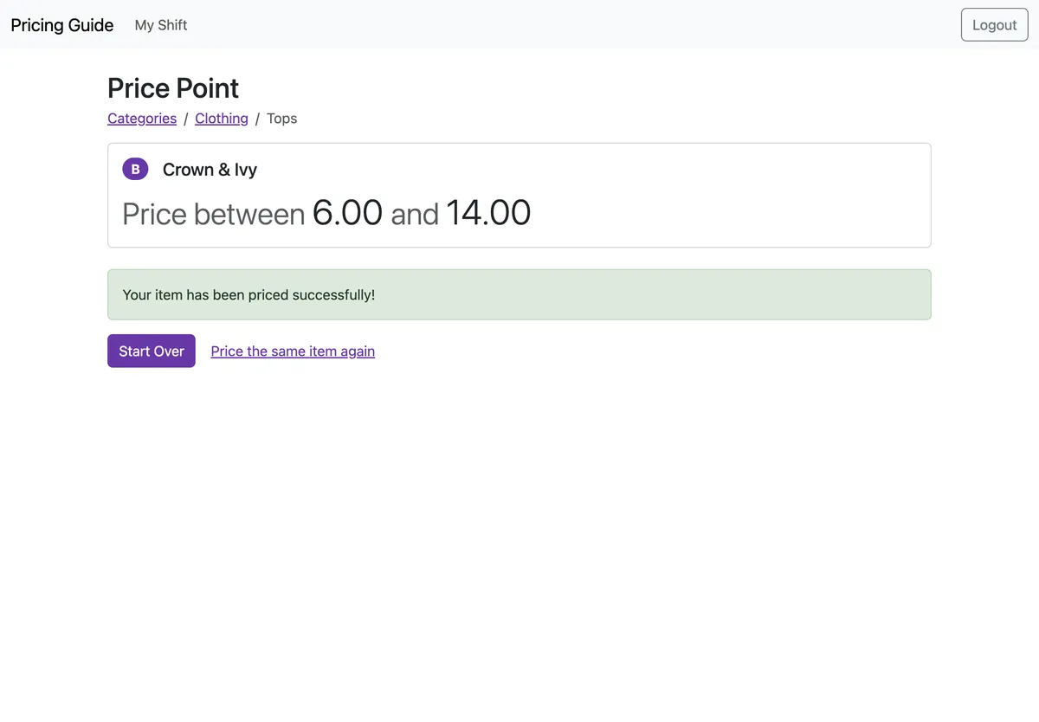This screenshot has width=1039, height=722.
Task: Select the Tops breadcrumb text
Action: [281, 119]
